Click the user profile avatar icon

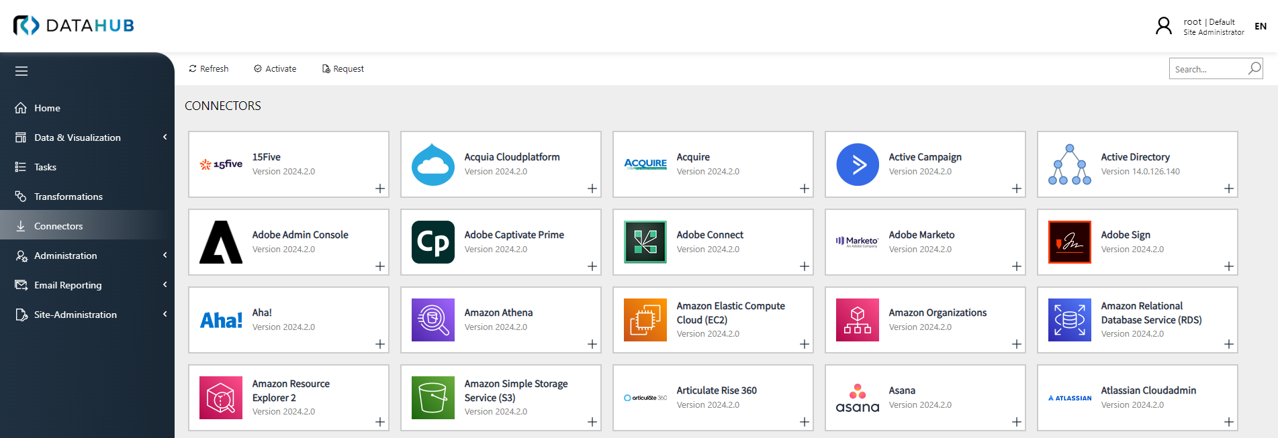(x=1163, y=26)
